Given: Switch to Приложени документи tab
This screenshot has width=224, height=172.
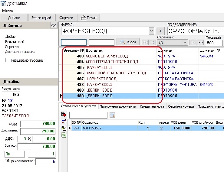Looking at the screenshot, I should (x=118, y=107).
